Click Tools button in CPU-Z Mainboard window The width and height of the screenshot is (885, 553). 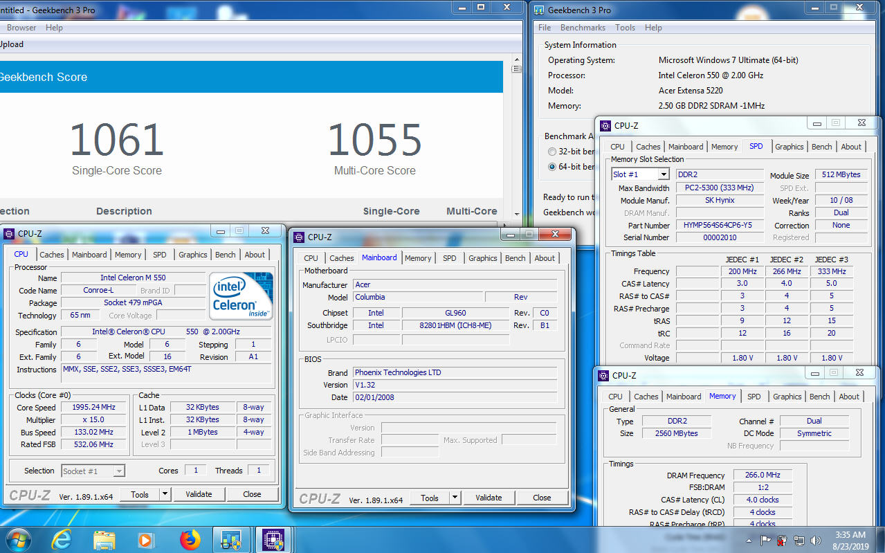(x=430, y=498)
